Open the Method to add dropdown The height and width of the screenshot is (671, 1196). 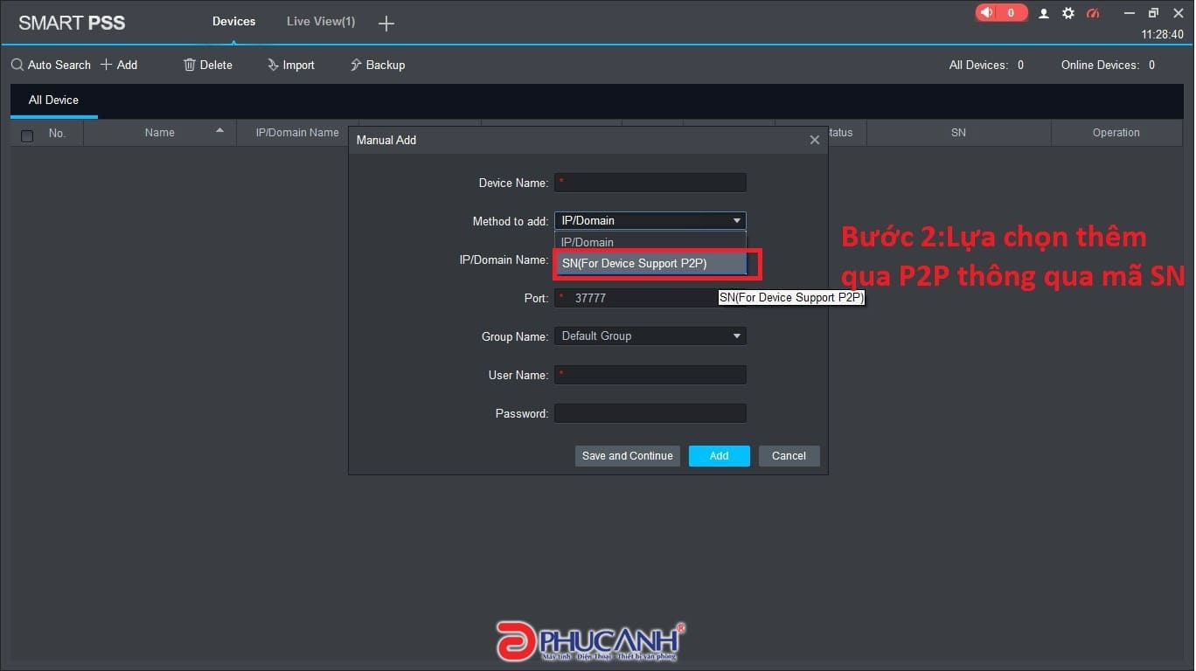pos(650,221)
